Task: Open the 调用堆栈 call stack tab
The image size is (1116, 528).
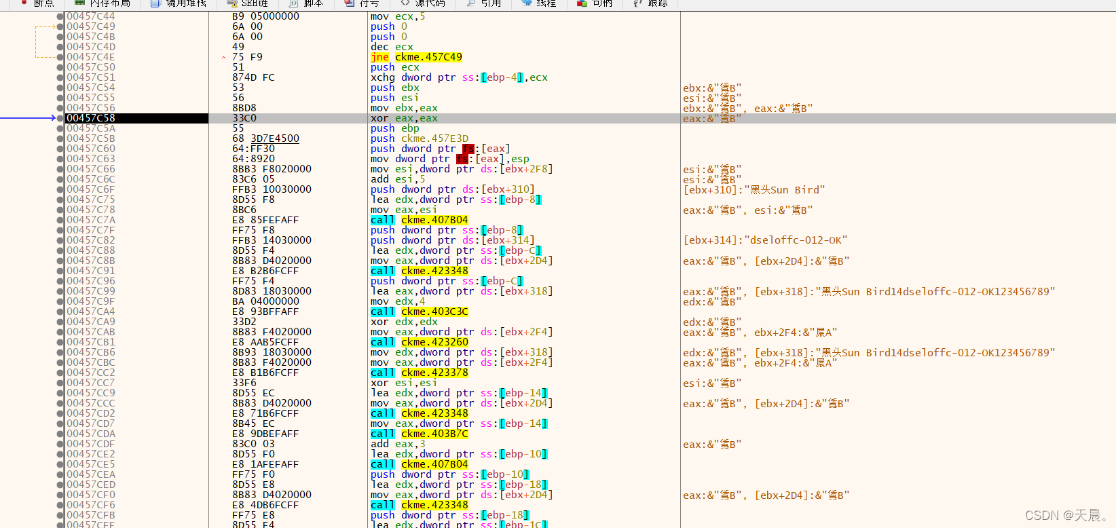Action: 178,3
